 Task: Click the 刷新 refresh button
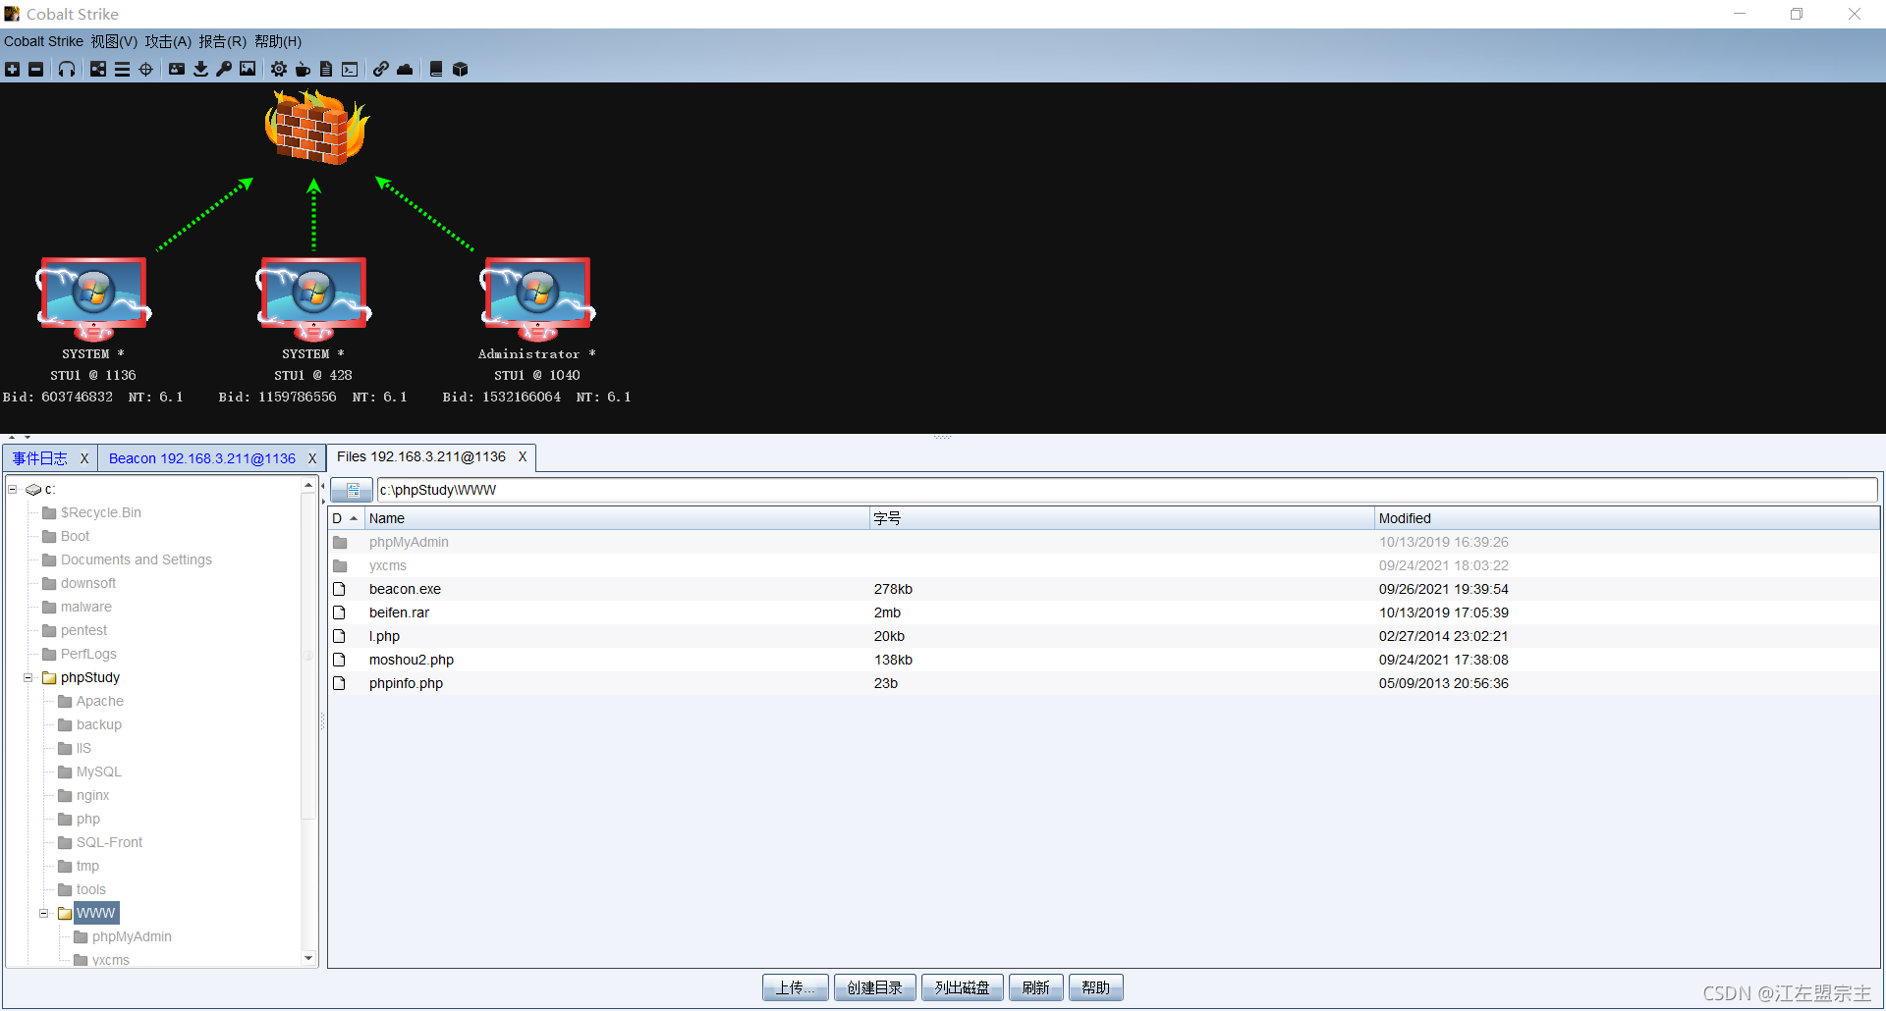[x=1036, y=987]
